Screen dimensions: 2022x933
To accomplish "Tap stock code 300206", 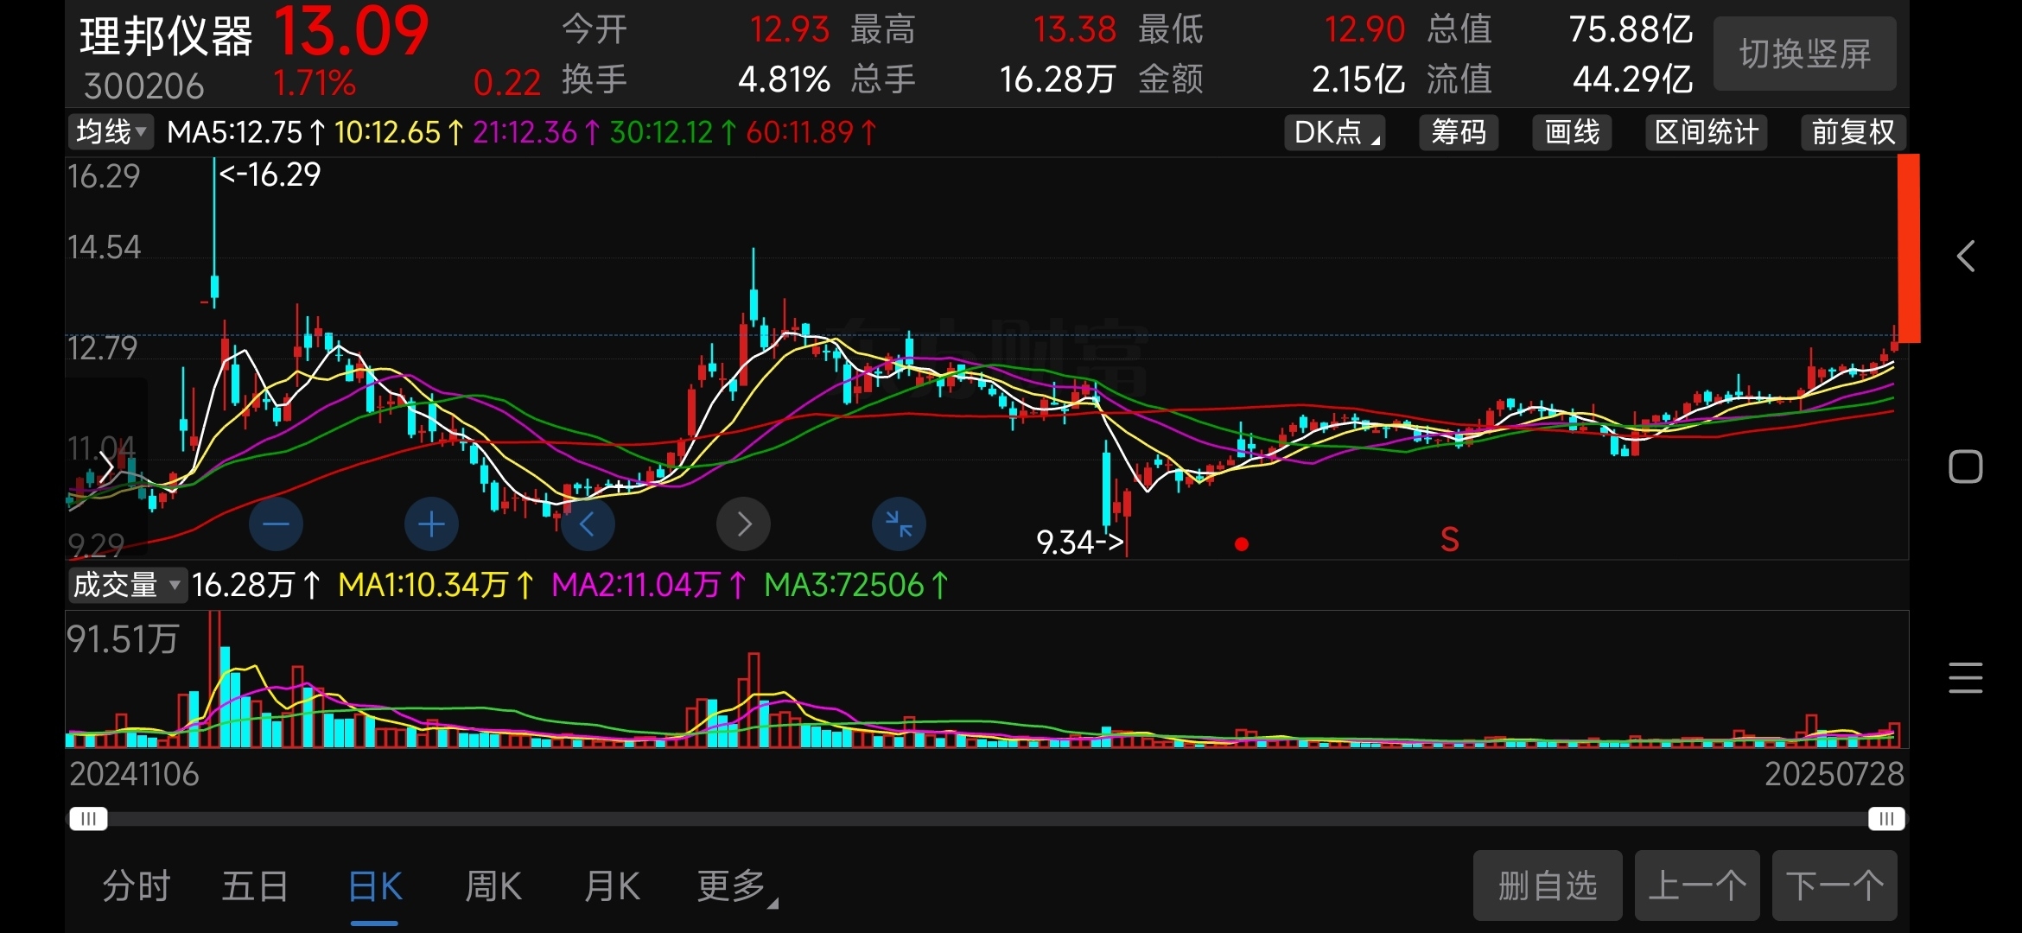I will [x=143, y=86].
